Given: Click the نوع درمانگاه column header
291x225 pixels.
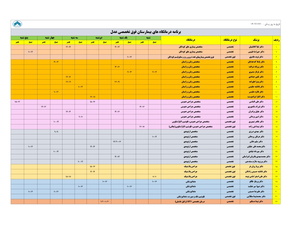Looking at the screenshot, I should (x=230, y=40).
